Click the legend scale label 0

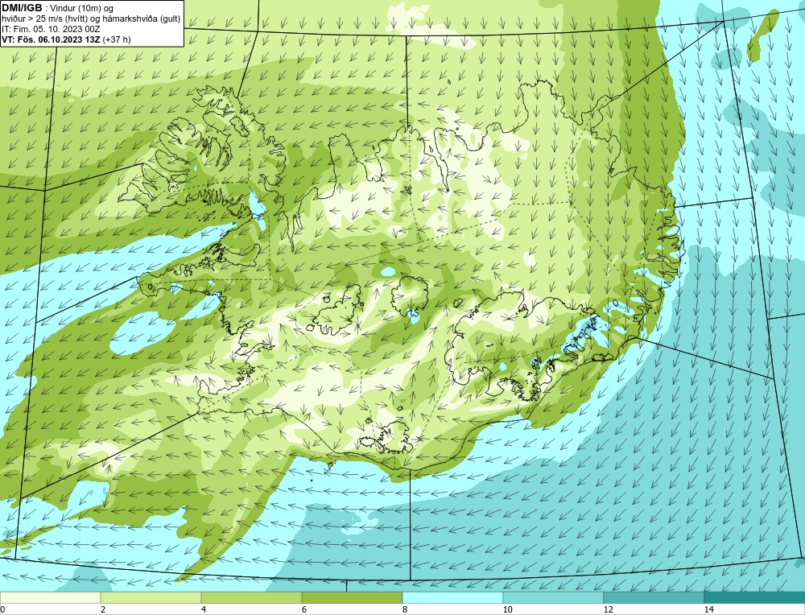click(2, 609)
